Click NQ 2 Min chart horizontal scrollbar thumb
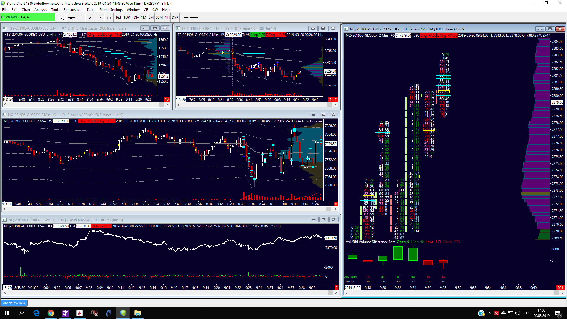The height and width of the screenshot is (319, 567). [329, 209]
